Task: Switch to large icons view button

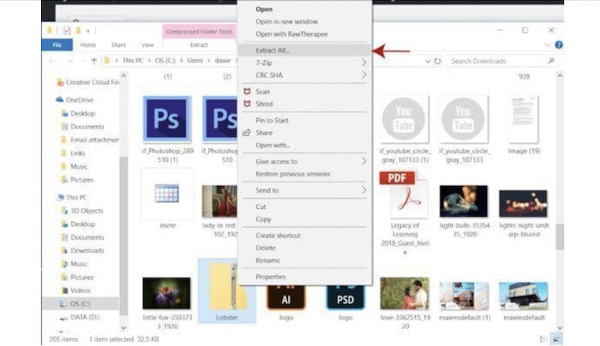Action: click(x=556, y=339)
